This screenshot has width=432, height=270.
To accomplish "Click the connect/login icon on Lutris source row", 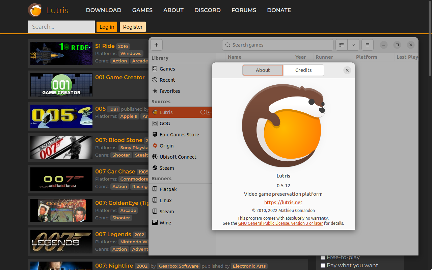I will [209, 112].
